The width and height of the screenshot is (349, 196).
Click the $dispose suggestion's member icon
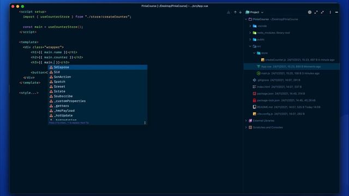pos(51,67)
